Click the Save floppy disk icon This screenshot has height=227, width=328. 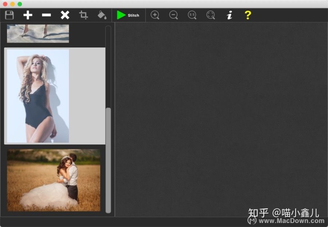coord(10,15)
